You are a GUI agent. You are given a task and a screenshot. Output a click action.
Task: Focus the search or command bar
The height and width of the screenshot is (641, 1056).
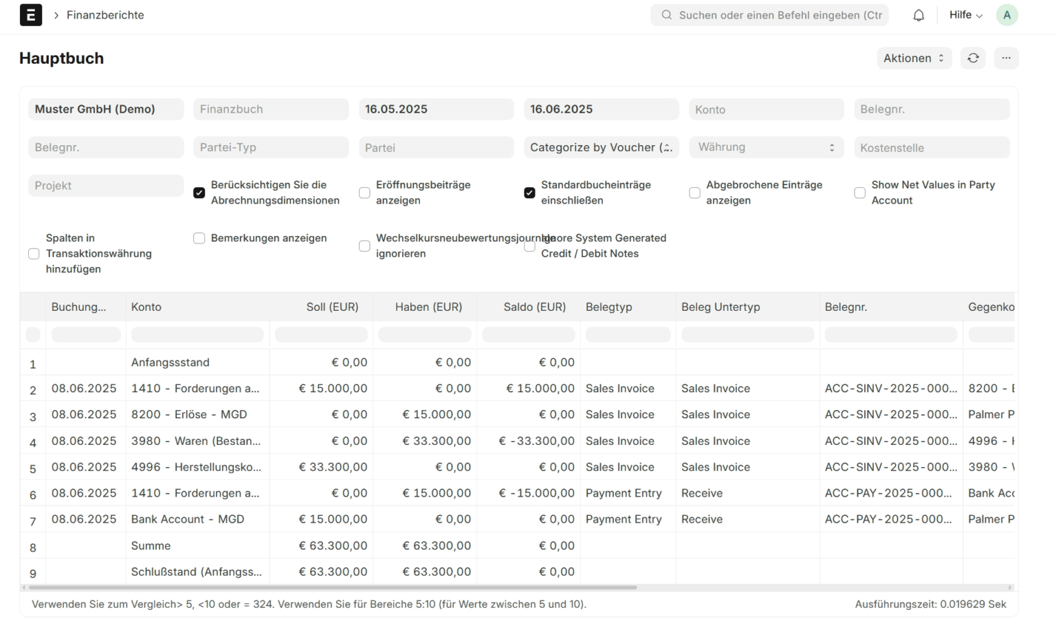[x=769, y=15]
